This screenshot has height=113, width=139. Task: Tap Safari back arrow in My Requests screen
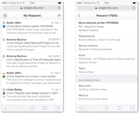click(x=5, y=108)
